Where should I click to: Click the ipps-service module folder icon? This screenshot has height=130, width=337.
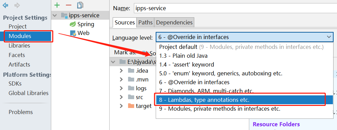pos(64,15)
